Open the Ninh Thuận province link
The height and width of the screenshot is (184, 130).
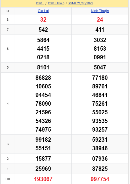coord(100,11)
